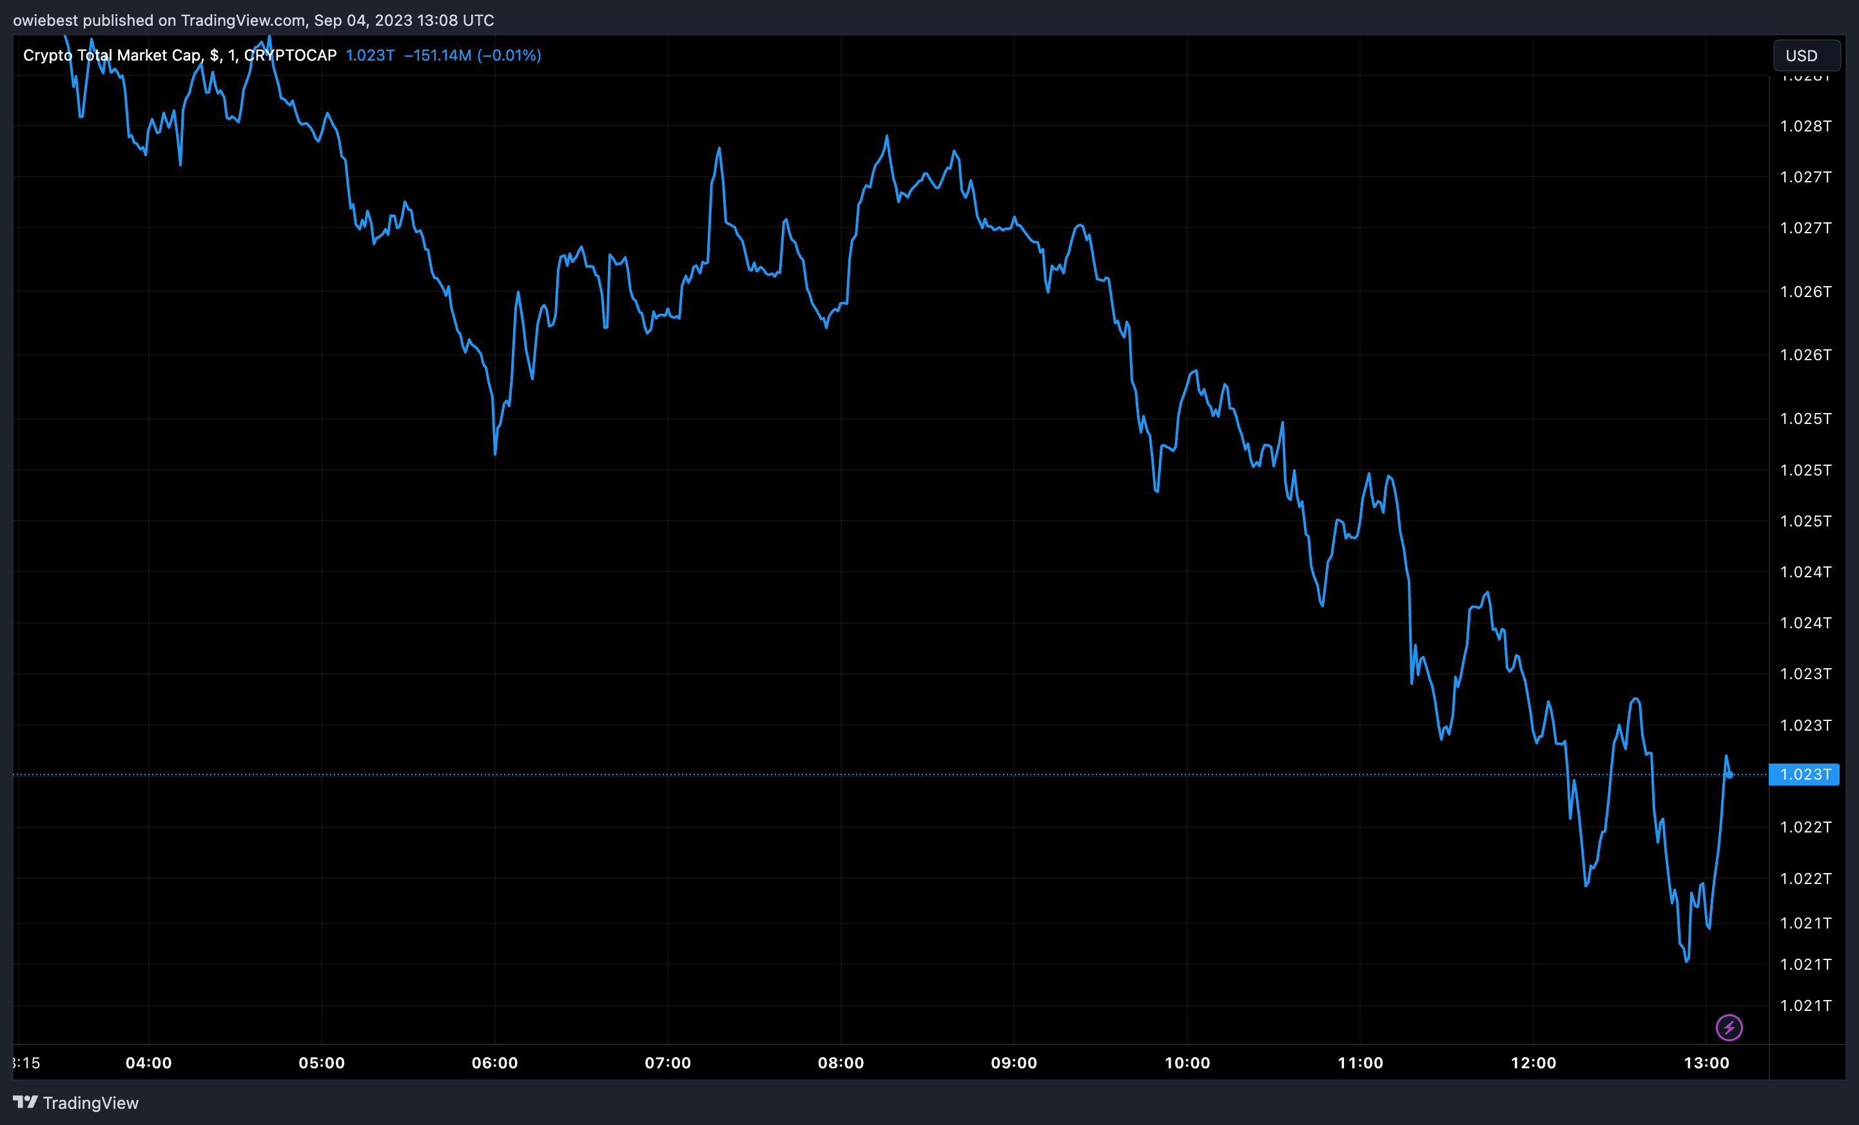Select the 05:00 time axis label
Viewport: 1859px width, 1125px height.
[322, 1062]
